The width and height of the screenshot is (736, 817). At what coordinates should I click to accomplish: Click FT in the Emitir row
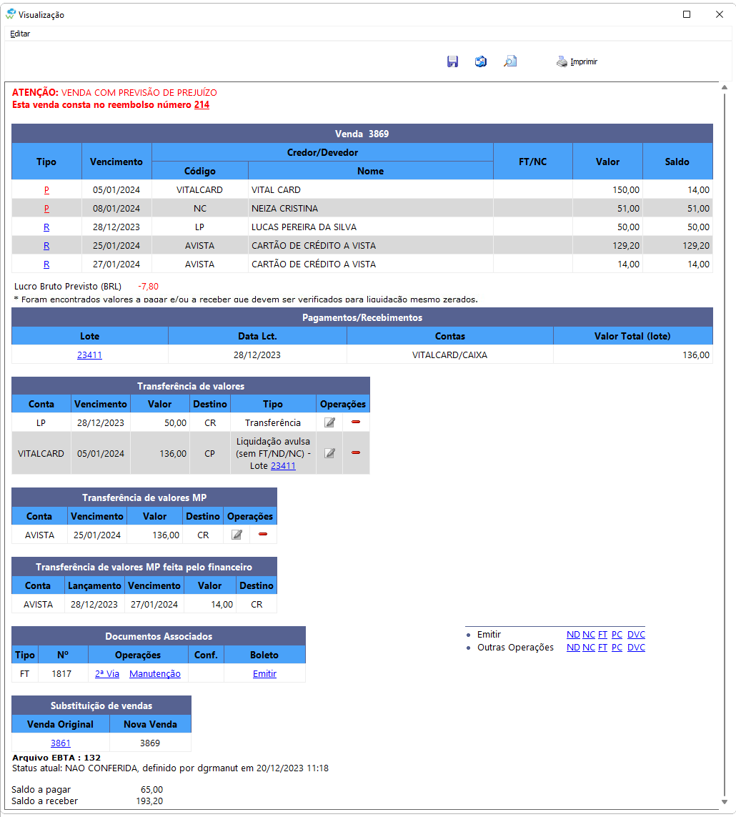point(602,635)
